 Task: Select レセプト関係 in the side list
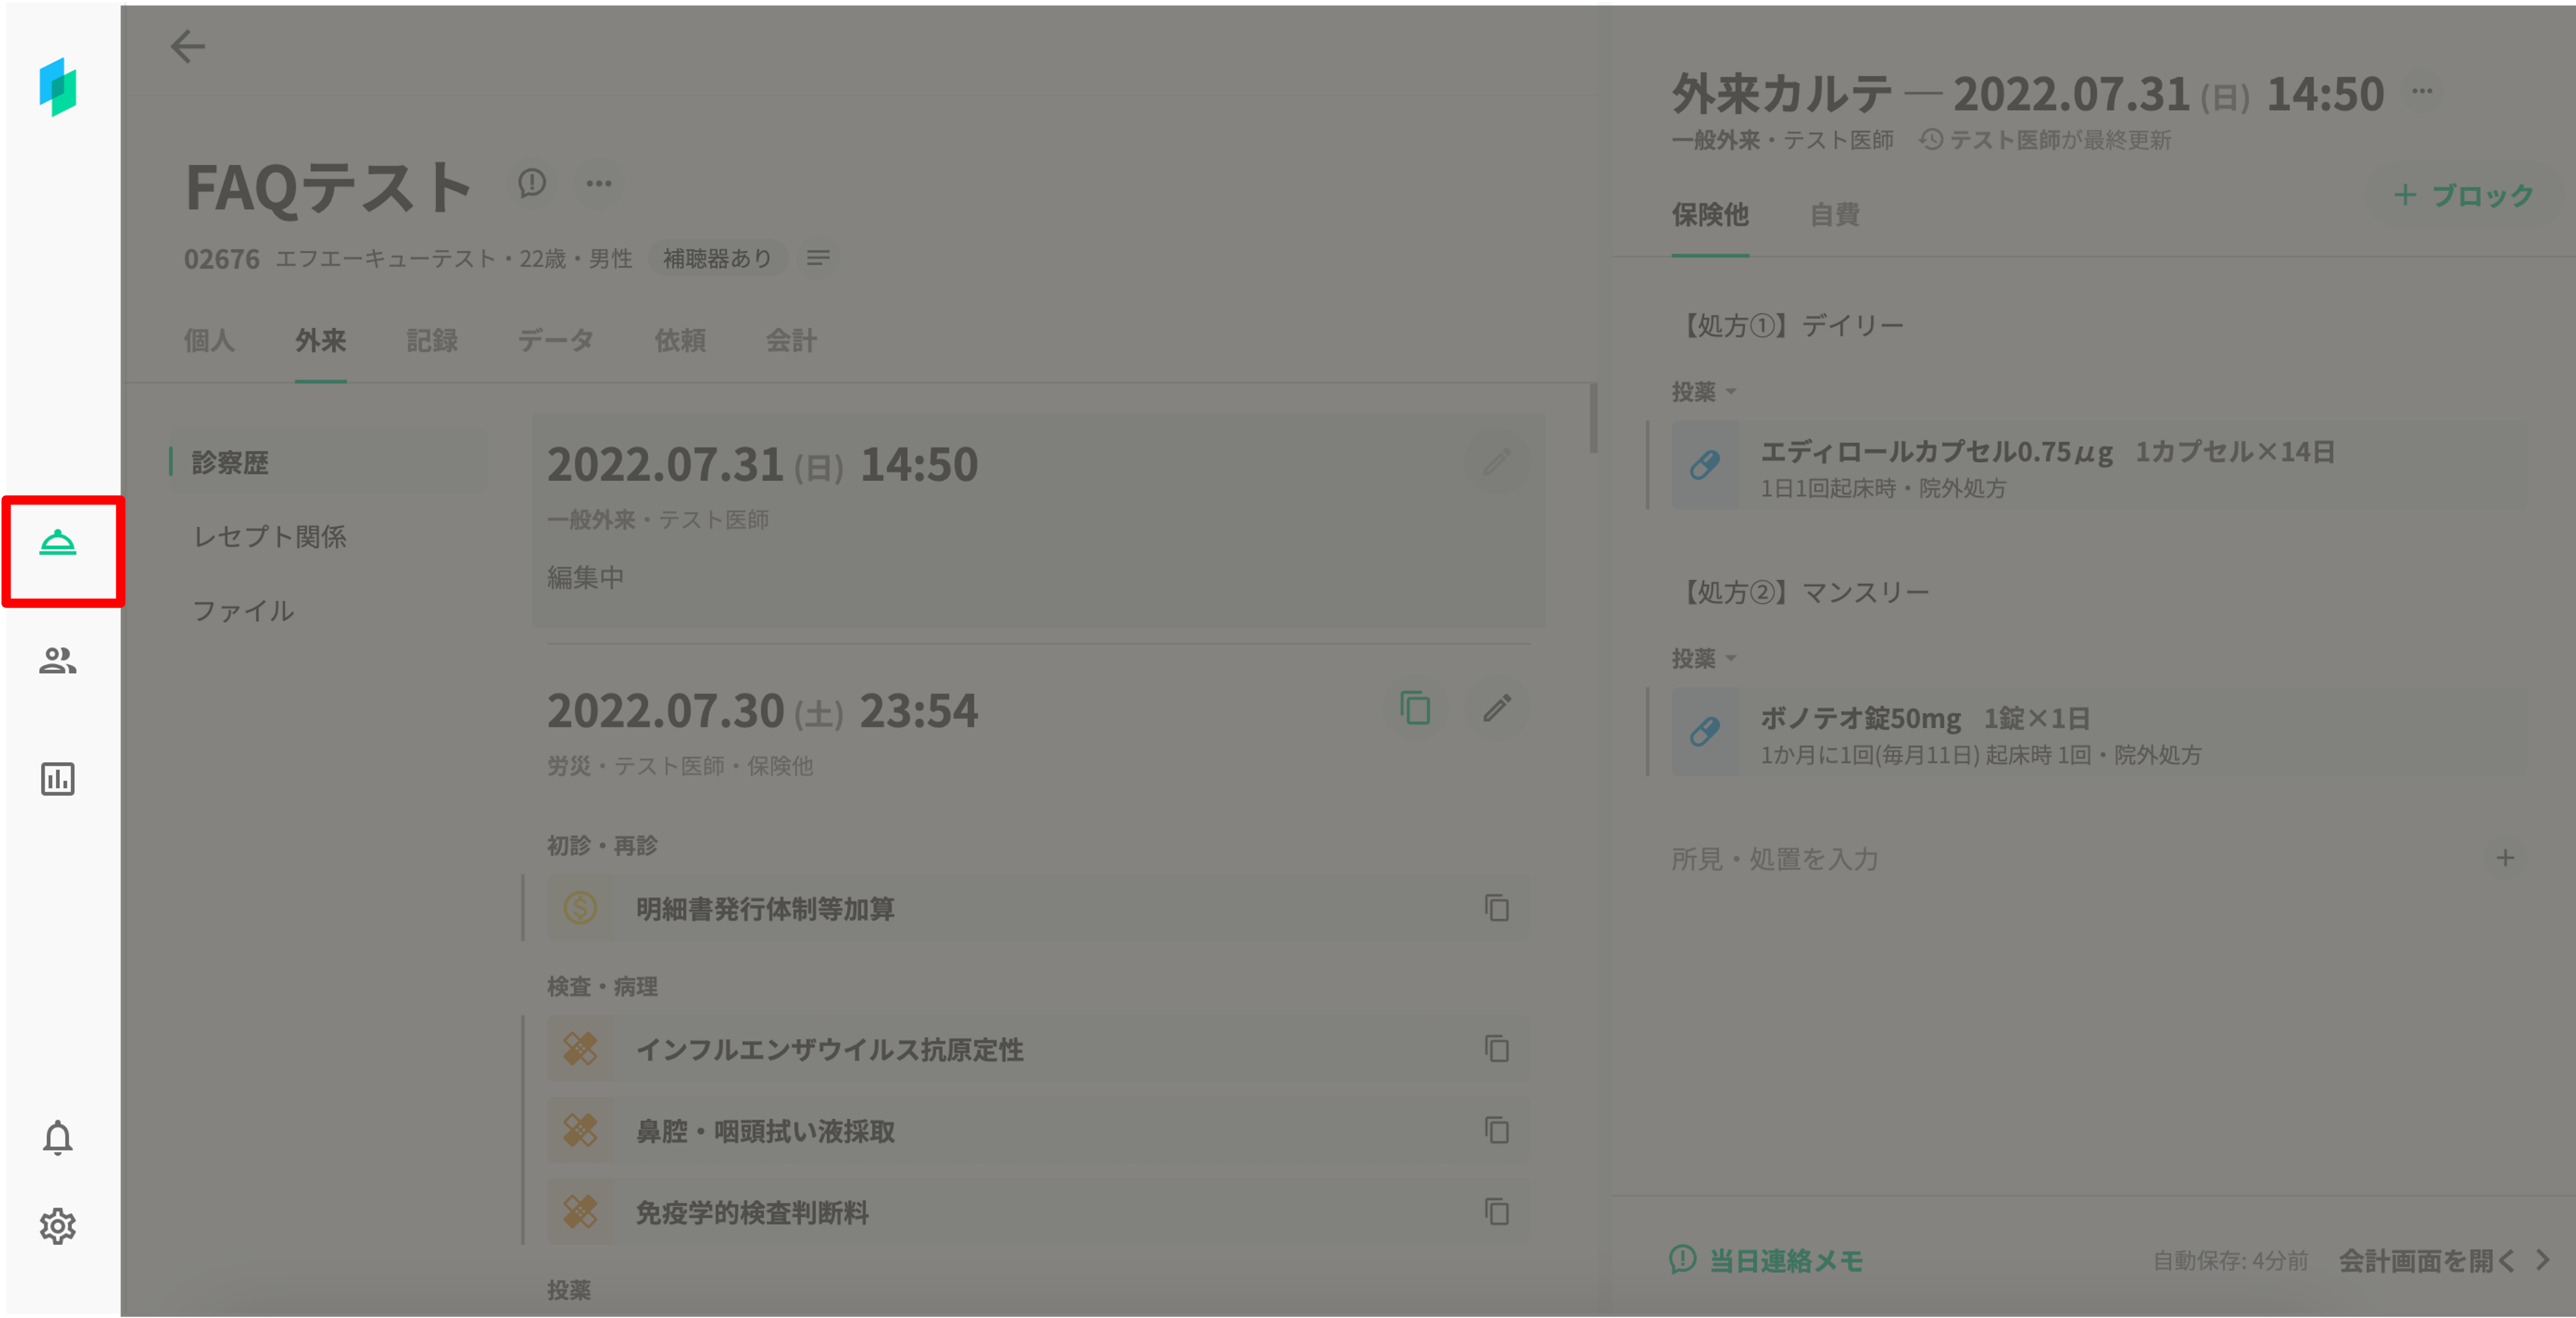[x=270, y=537]
